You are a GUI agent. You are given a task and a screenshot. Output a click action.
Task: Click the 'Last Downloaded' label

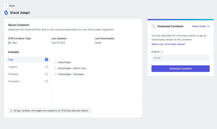pyautogui.click(x=105, y=39)
